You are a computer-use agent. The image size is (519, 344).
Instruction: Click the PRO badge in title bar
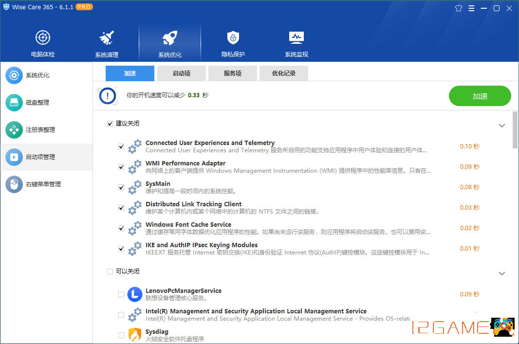pos(84,7)
